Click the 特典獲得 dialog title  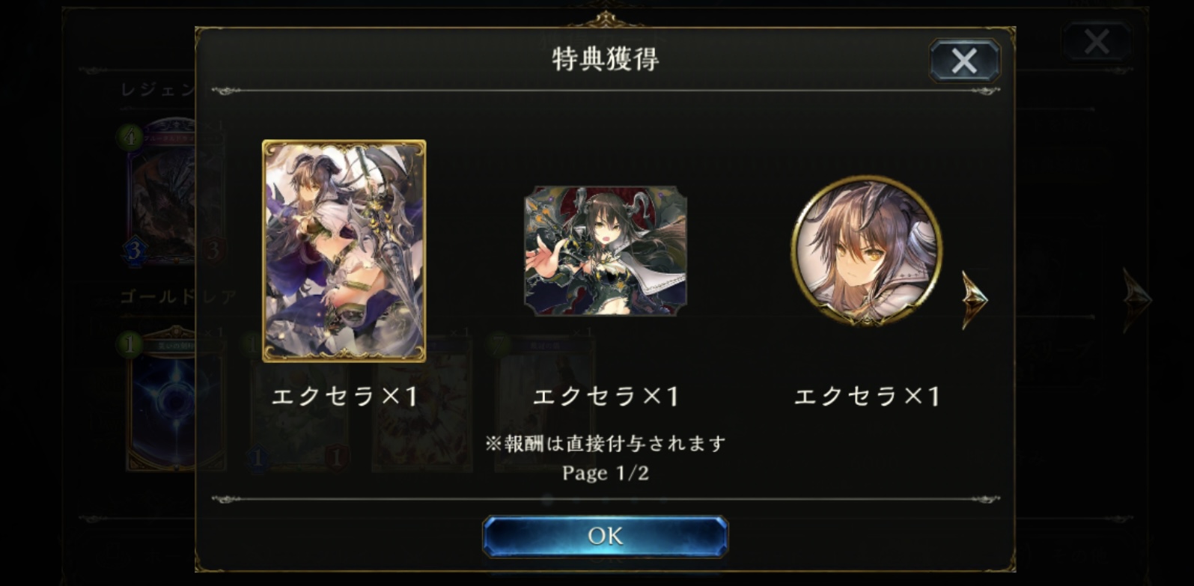click(605, 58)
